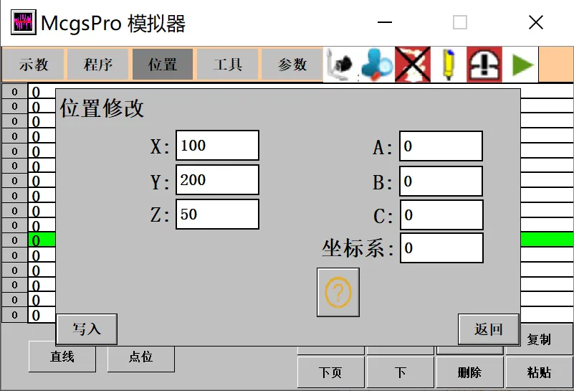Image resolution: width=574 pixels, height=391 pixels.
Task: Edit the X value field showing 100
Action: click(x=217, y=145)
